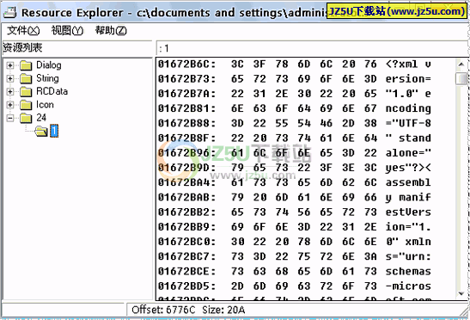Image resolution: width=470 pixels, height=320 pixels.
Task: Click the 24 folder icon
Action: click(26, 118)
